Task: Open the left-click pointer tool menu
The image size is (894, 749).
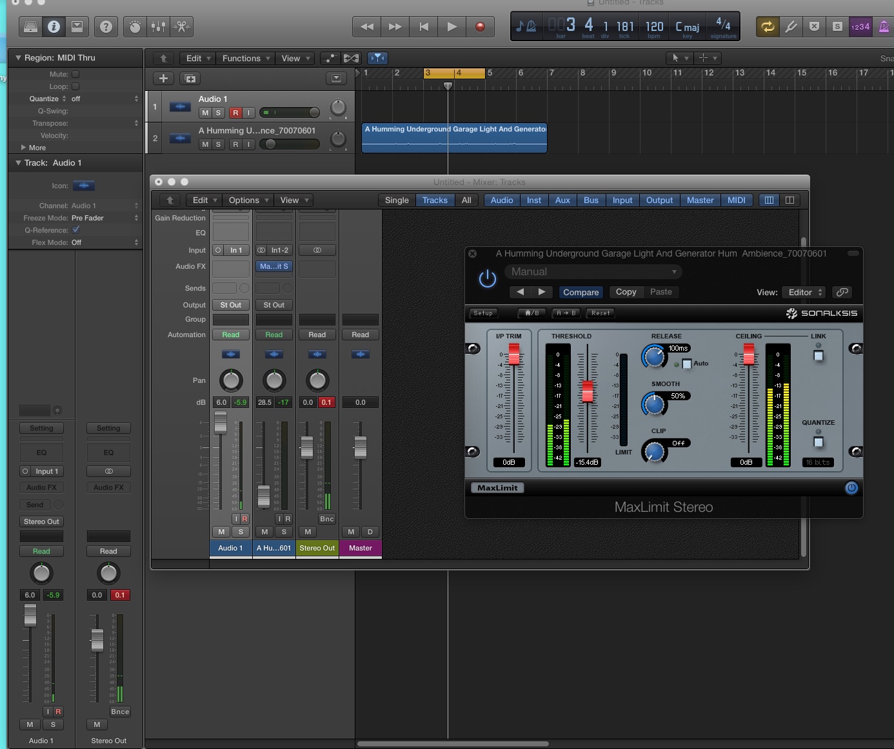Action: click(680, 58)
